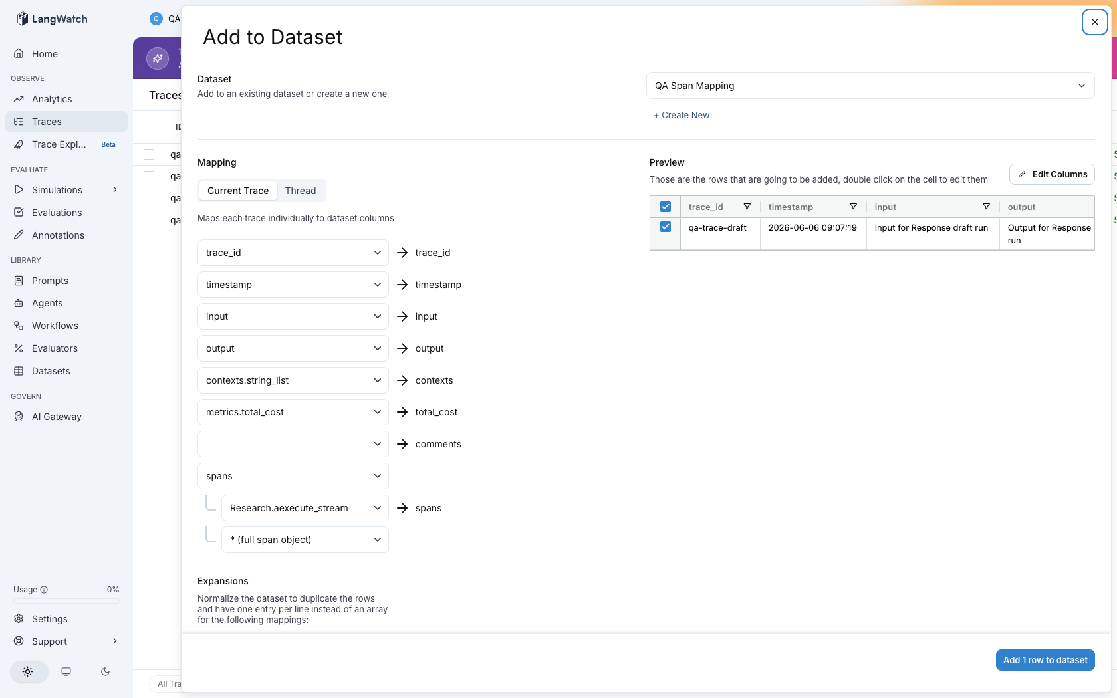1117x698 pixels.
Task: Check the first trace row checkbox
Action: coord(149,154)
